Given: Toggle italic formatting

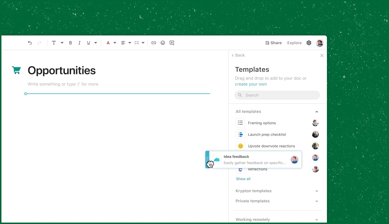Looking at the screenshot, I should 80,43.
